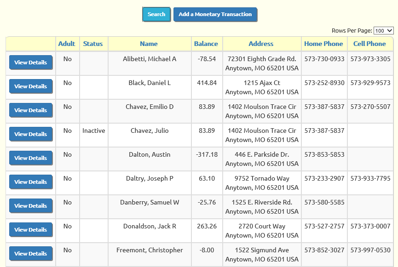Click cell phone 573-270-5507

point(370,107)
